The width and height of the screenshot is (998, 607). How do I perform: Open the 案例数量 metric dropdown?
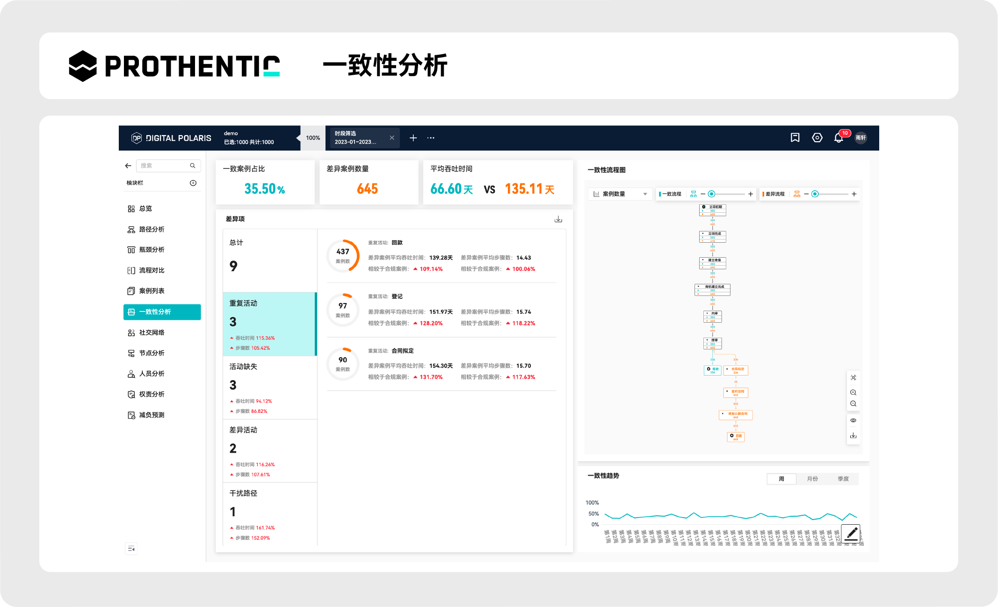coord(620,194)
